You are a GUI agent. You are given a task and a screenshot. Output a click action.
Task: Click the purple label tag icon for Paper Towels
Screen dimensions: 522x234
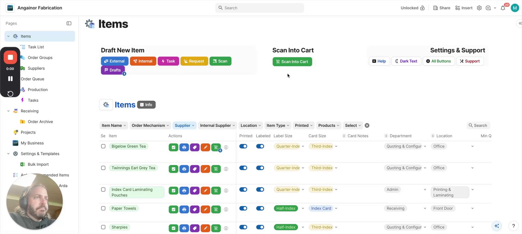(x=195, y=210)
